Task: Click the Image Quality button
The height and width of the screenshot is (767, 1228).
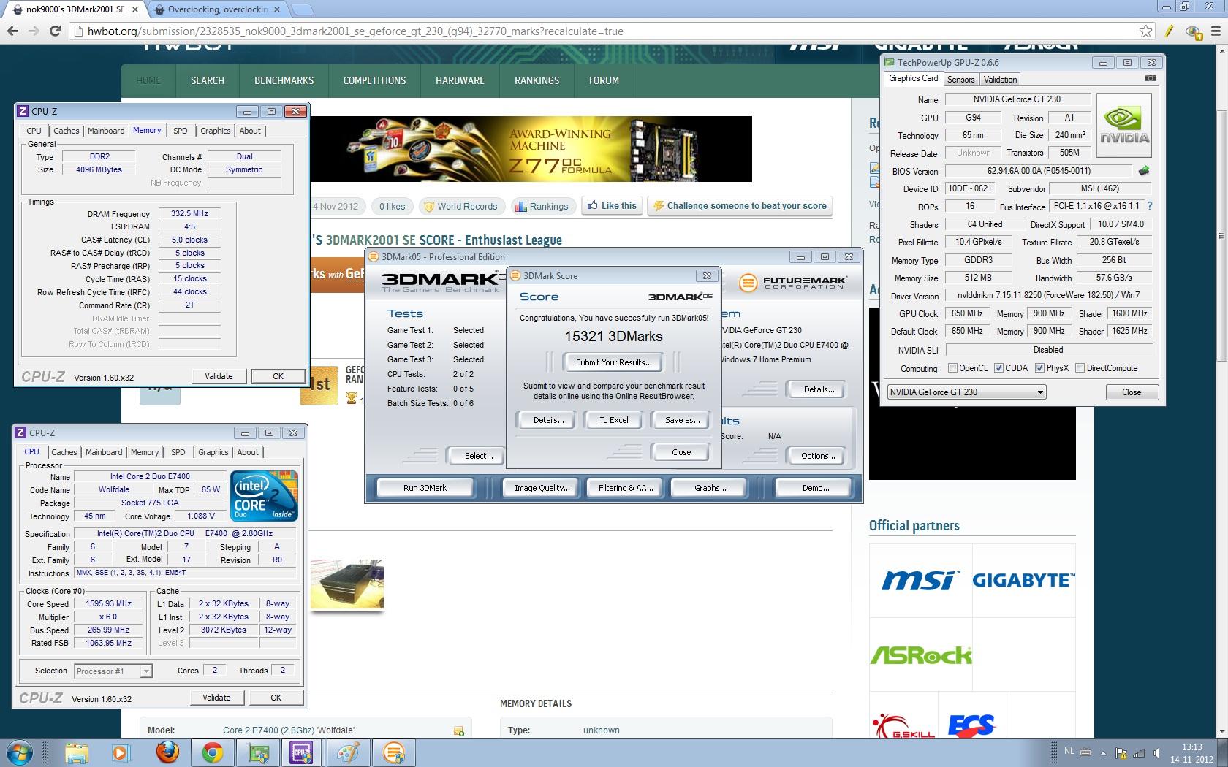Action: (542, 488)
